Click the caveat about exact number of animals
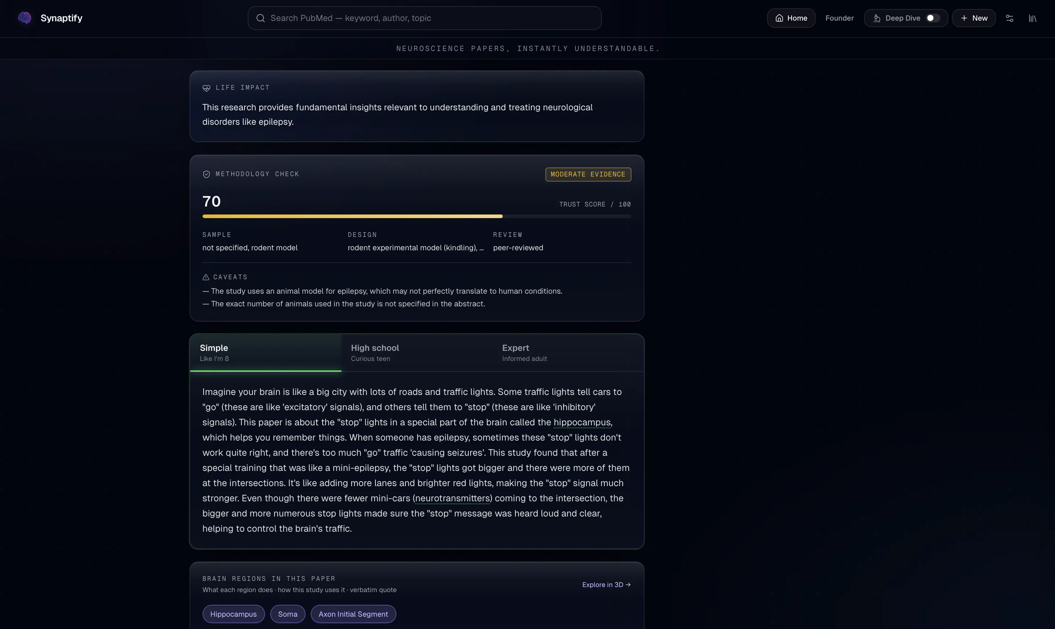Image resolution: width=1055 pixels, height=629 pixels. (344, 304)
